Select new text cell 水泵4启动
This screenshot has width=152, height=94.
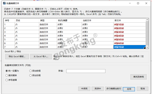(x=129, y=36)
